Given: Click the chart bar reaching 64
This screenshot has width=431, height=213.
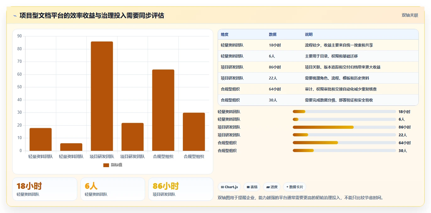Looking at the screenshot, I should point(163,110).
